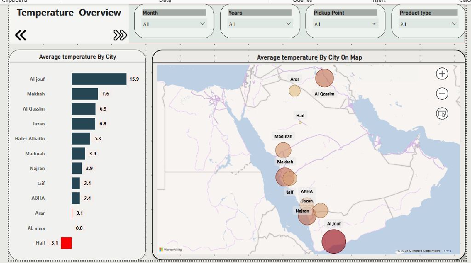This screenshot has width=471, height=263.
Task: Click the Microsoft Bing logo
Action: pyautogui.click(x=171, y=250)
